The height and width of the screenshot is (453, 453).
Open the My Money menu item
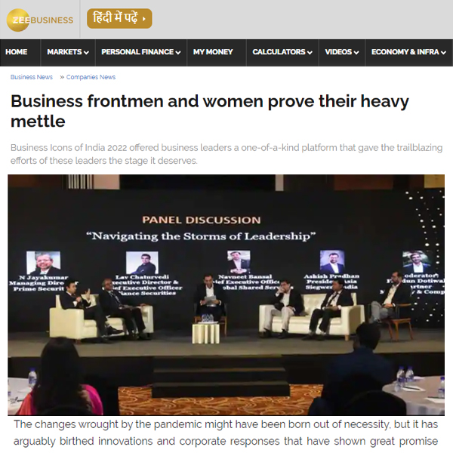point(213,52)
